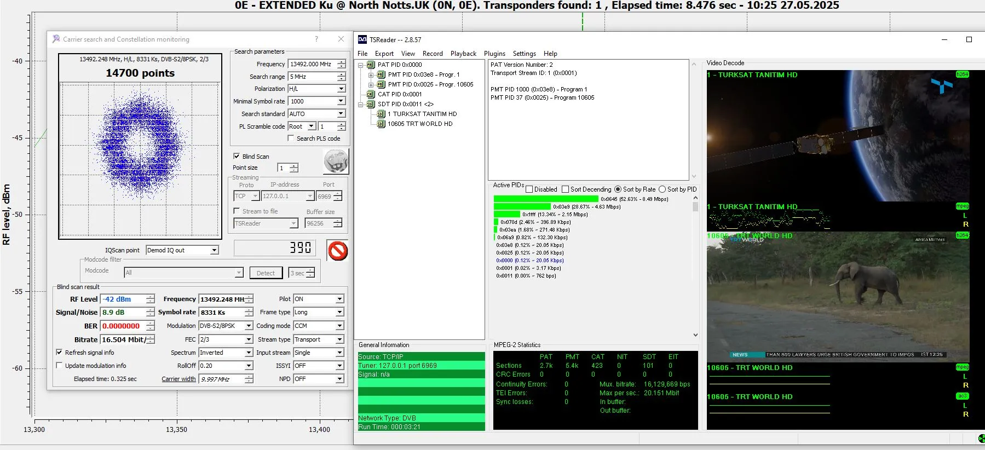Open the Plugins menu
Image resolution: width=985 pixels, height=450 pixels.
[494, 54]
